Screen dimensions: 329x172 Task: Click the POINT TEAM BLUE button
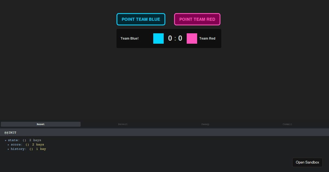(141, 19)
